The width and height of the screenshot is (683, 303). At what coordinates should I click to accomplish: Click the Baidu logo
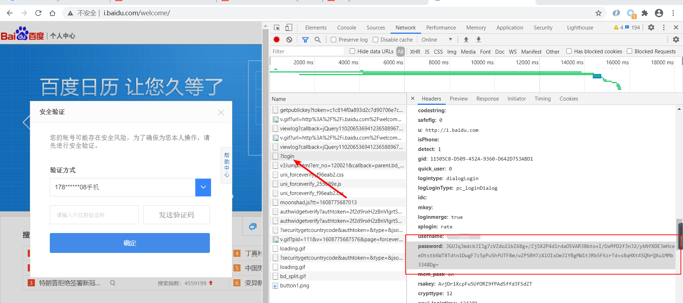click(x=22, y=34)
